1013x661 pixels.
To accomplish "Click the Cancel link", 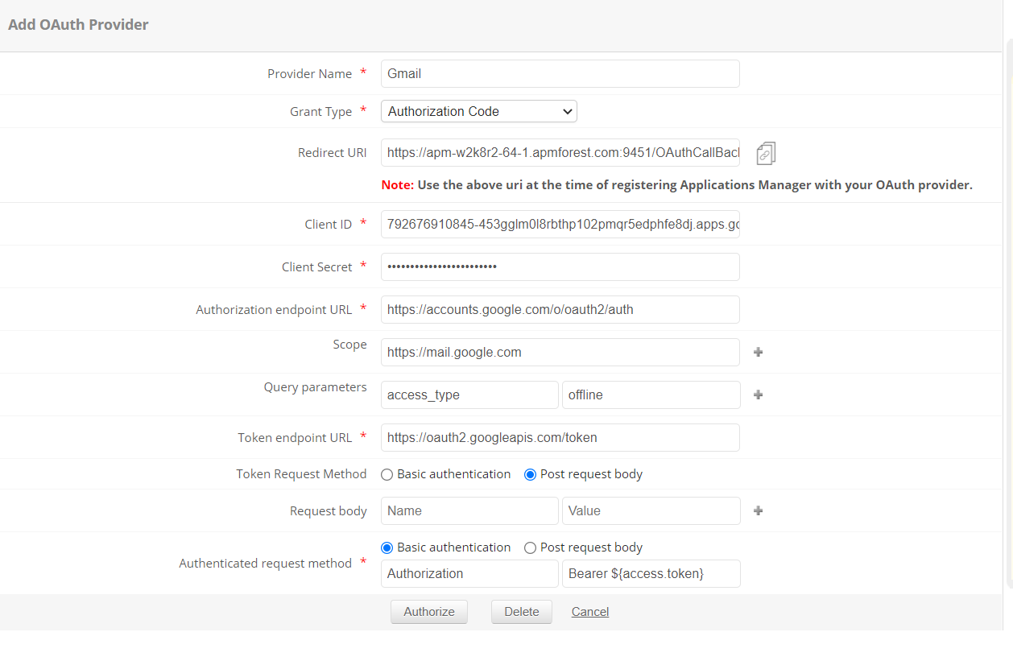I will coord(590,612).
